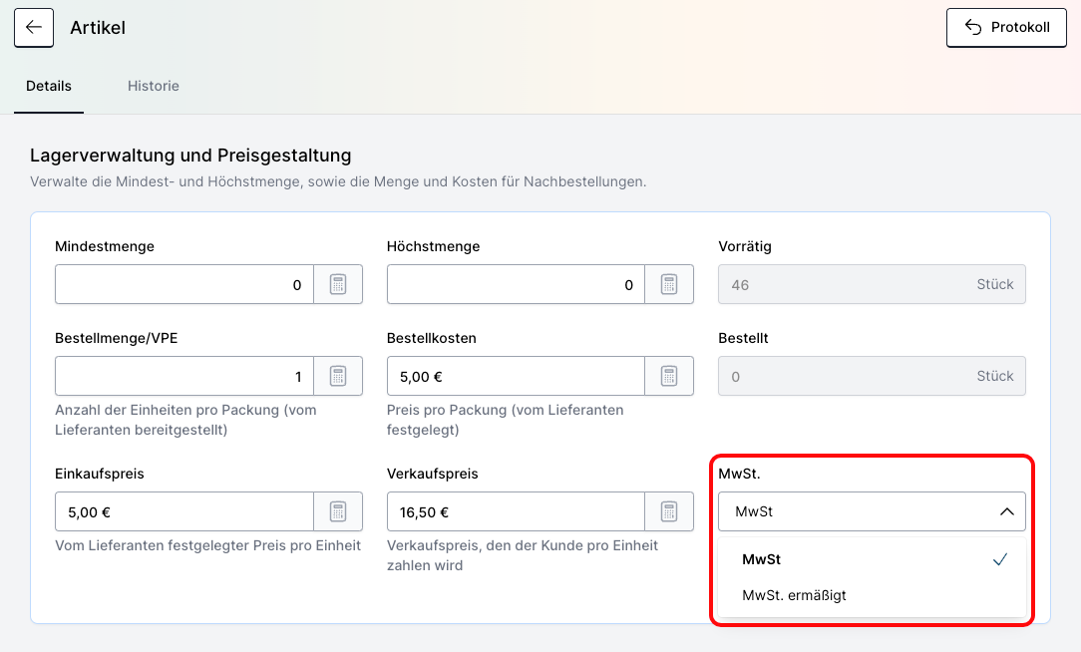Click the back arrow button

point(34,28)
